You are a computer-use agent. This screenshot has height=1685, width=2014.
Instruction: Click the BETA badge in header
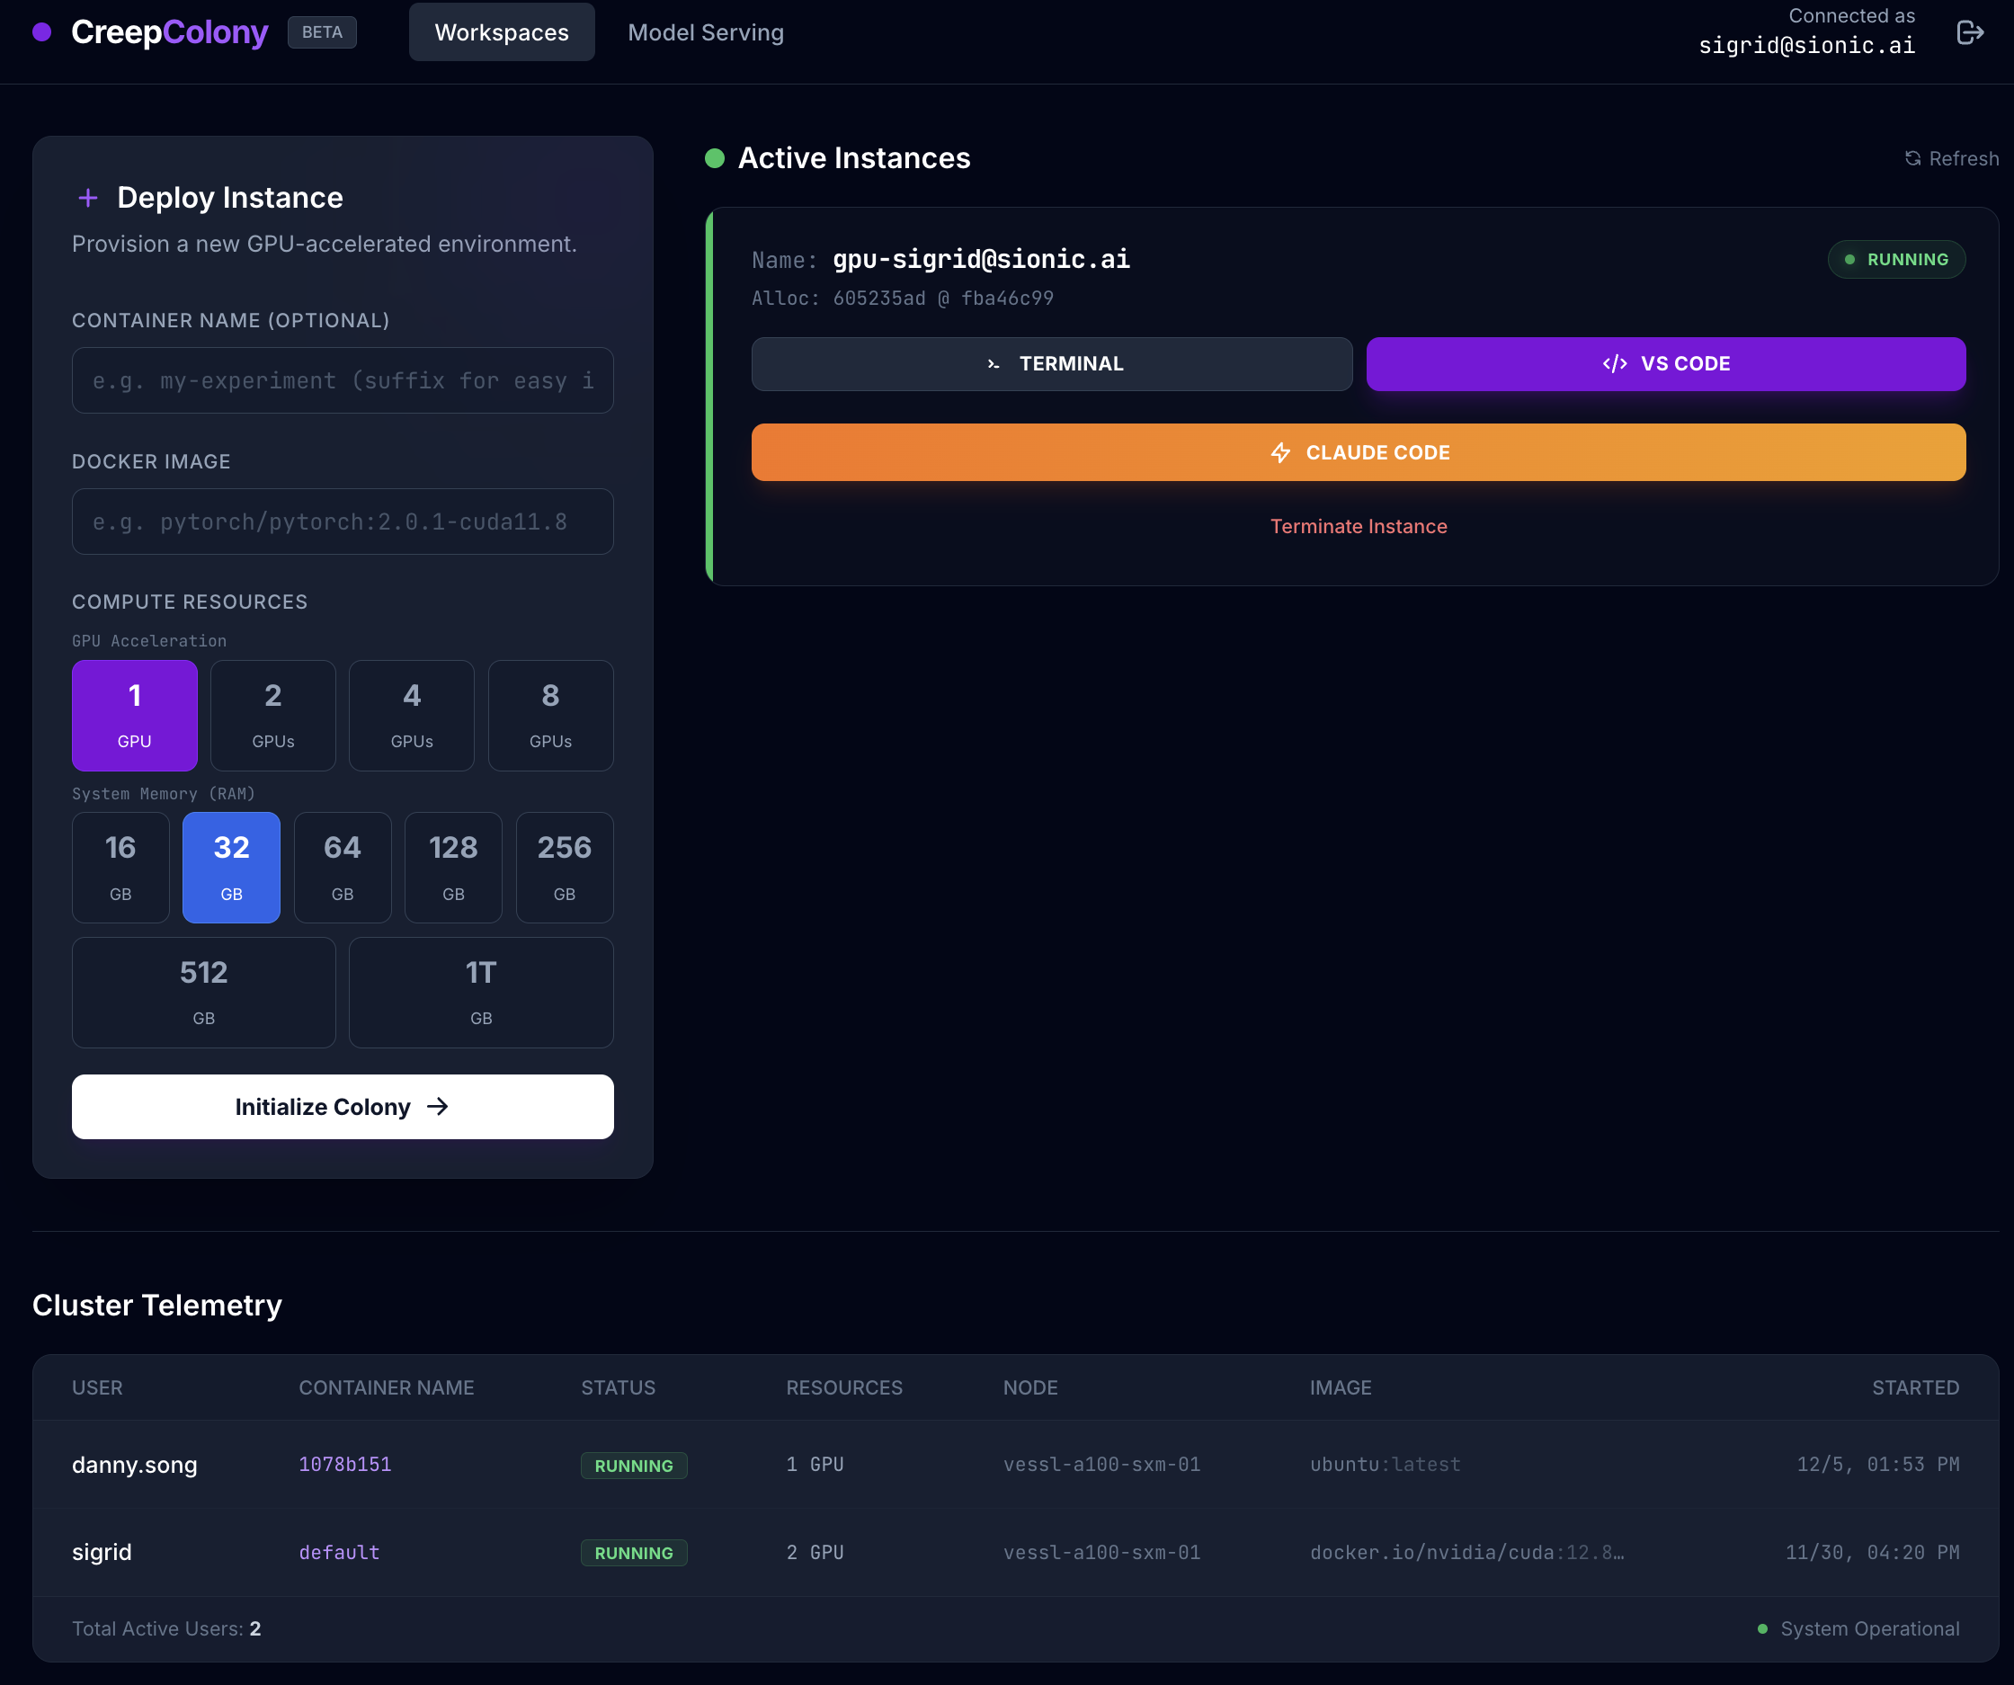pos(322,32)
